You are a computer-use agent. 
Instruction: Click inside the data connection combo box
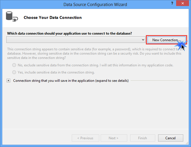click(x=76, y=40)
